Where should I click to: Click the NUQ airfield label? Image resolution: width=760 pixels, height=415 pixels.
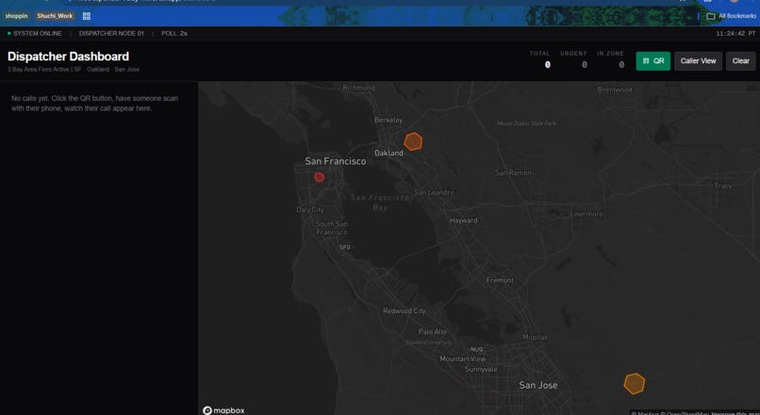coord(476,349)
